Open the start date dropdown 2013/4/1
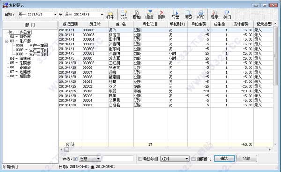This screenshot has height=172, width=281. tap(55, 15)
